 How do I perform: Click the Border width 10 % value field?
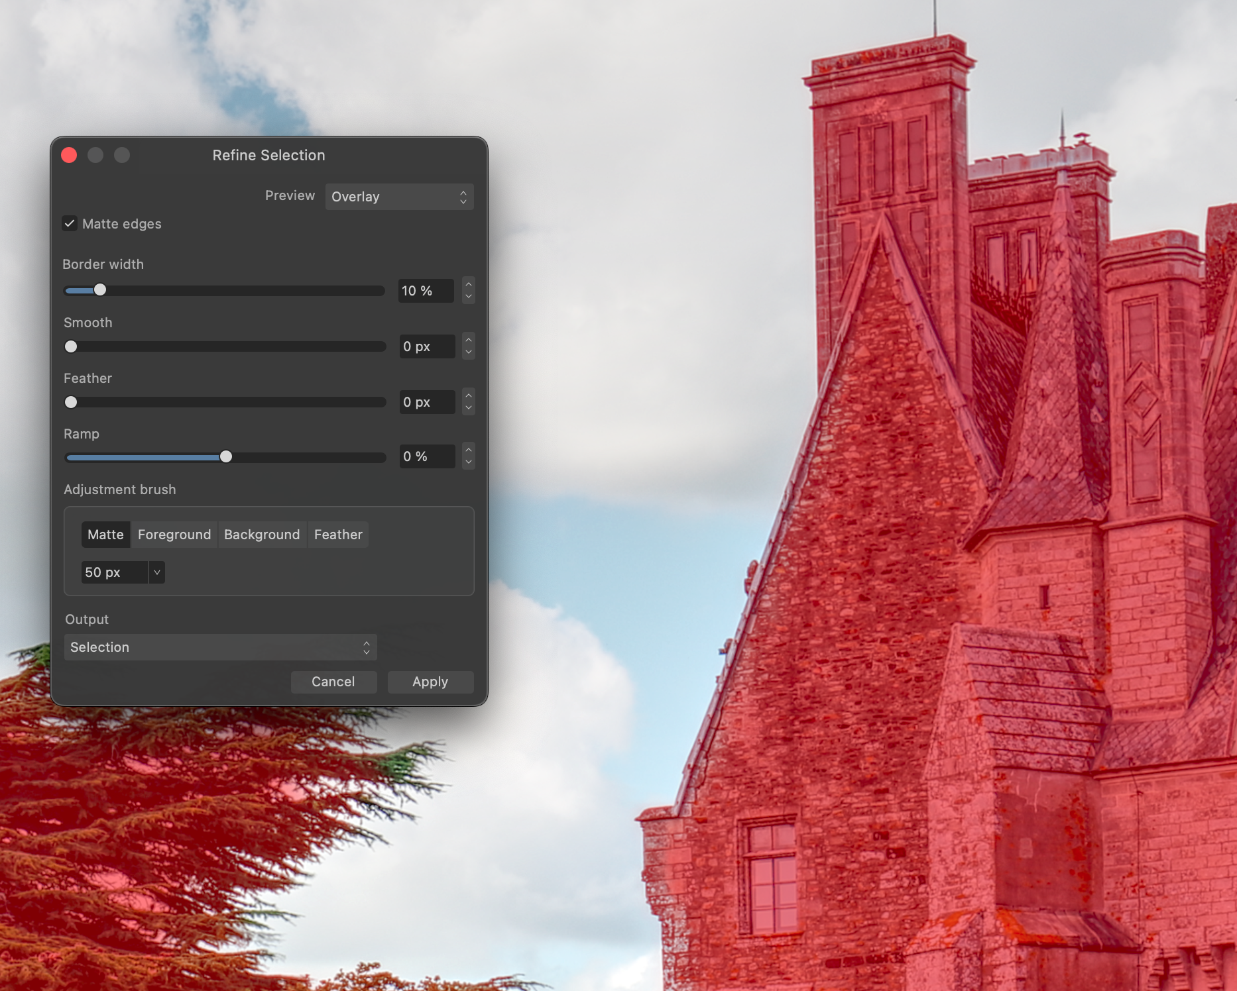(x=426, y=291)
